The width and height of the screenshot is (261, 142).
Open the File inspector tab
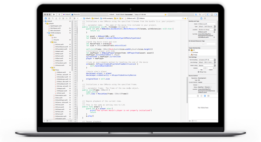pyautogui.click(x=201, y=18)
